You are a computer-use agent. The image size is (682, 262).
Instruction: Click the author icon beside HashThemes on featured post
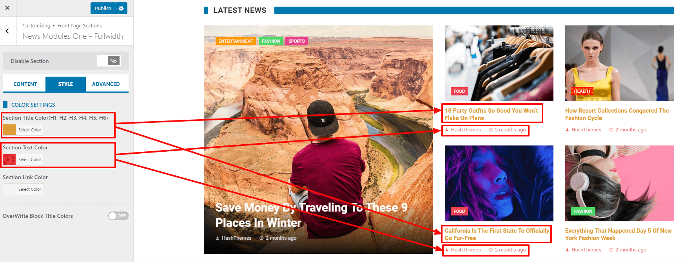(x=218, y=238)
